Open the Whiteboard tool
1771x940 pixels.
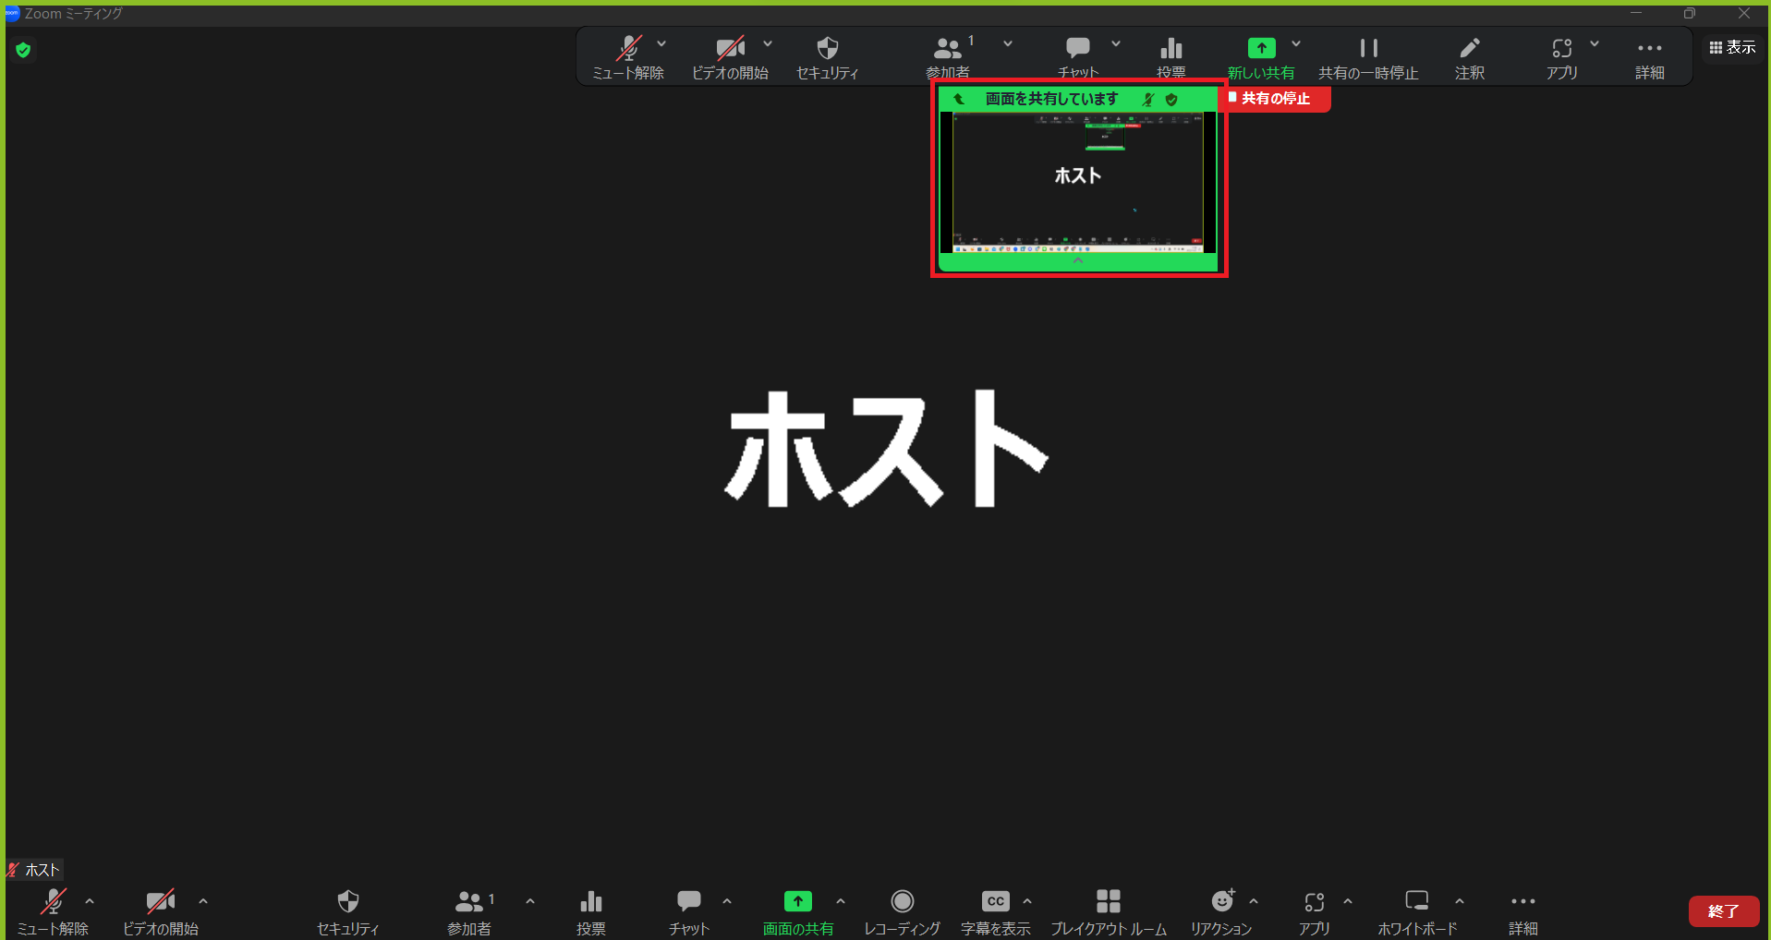click(x=1416, y=902)
